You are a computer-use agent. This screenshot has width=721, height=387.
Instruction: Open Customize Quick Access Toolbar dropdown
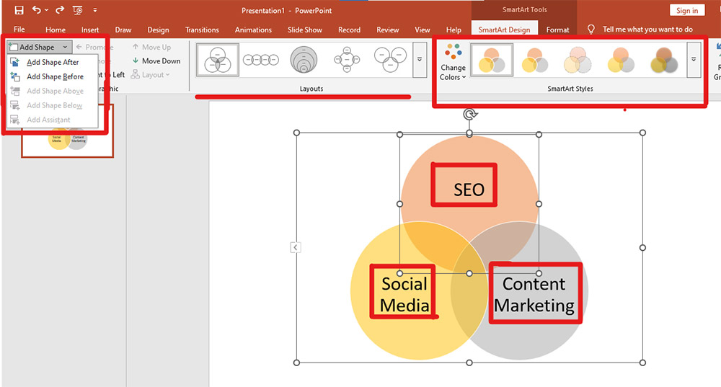[95, 10]
